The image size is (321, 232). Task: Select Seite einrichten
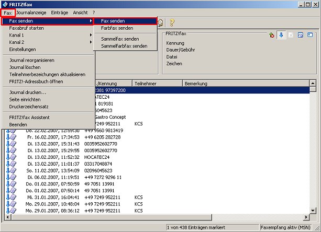click(x=48, y=100)
